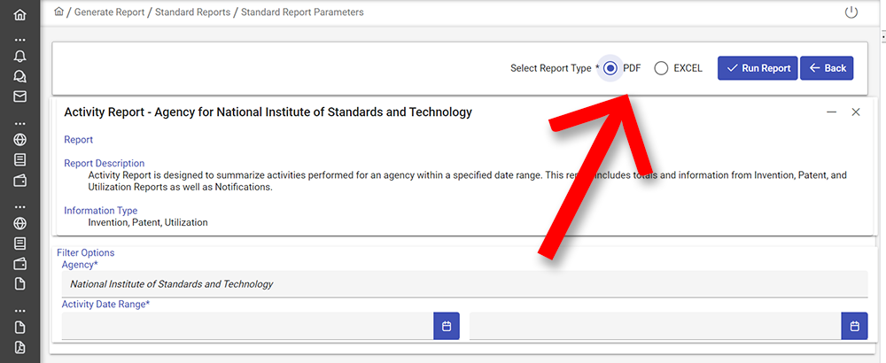Screen dimensions: 886x363
Task: Select the PDF report type
Action: tap(610, 68)
